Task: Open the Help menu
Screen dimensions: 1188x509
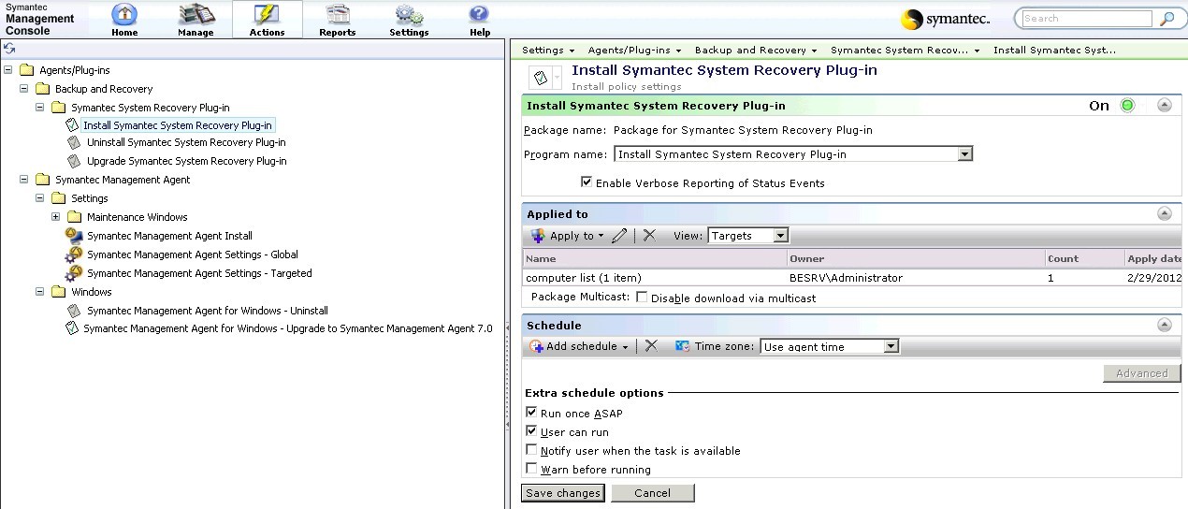Action: (x=480, y=20)
